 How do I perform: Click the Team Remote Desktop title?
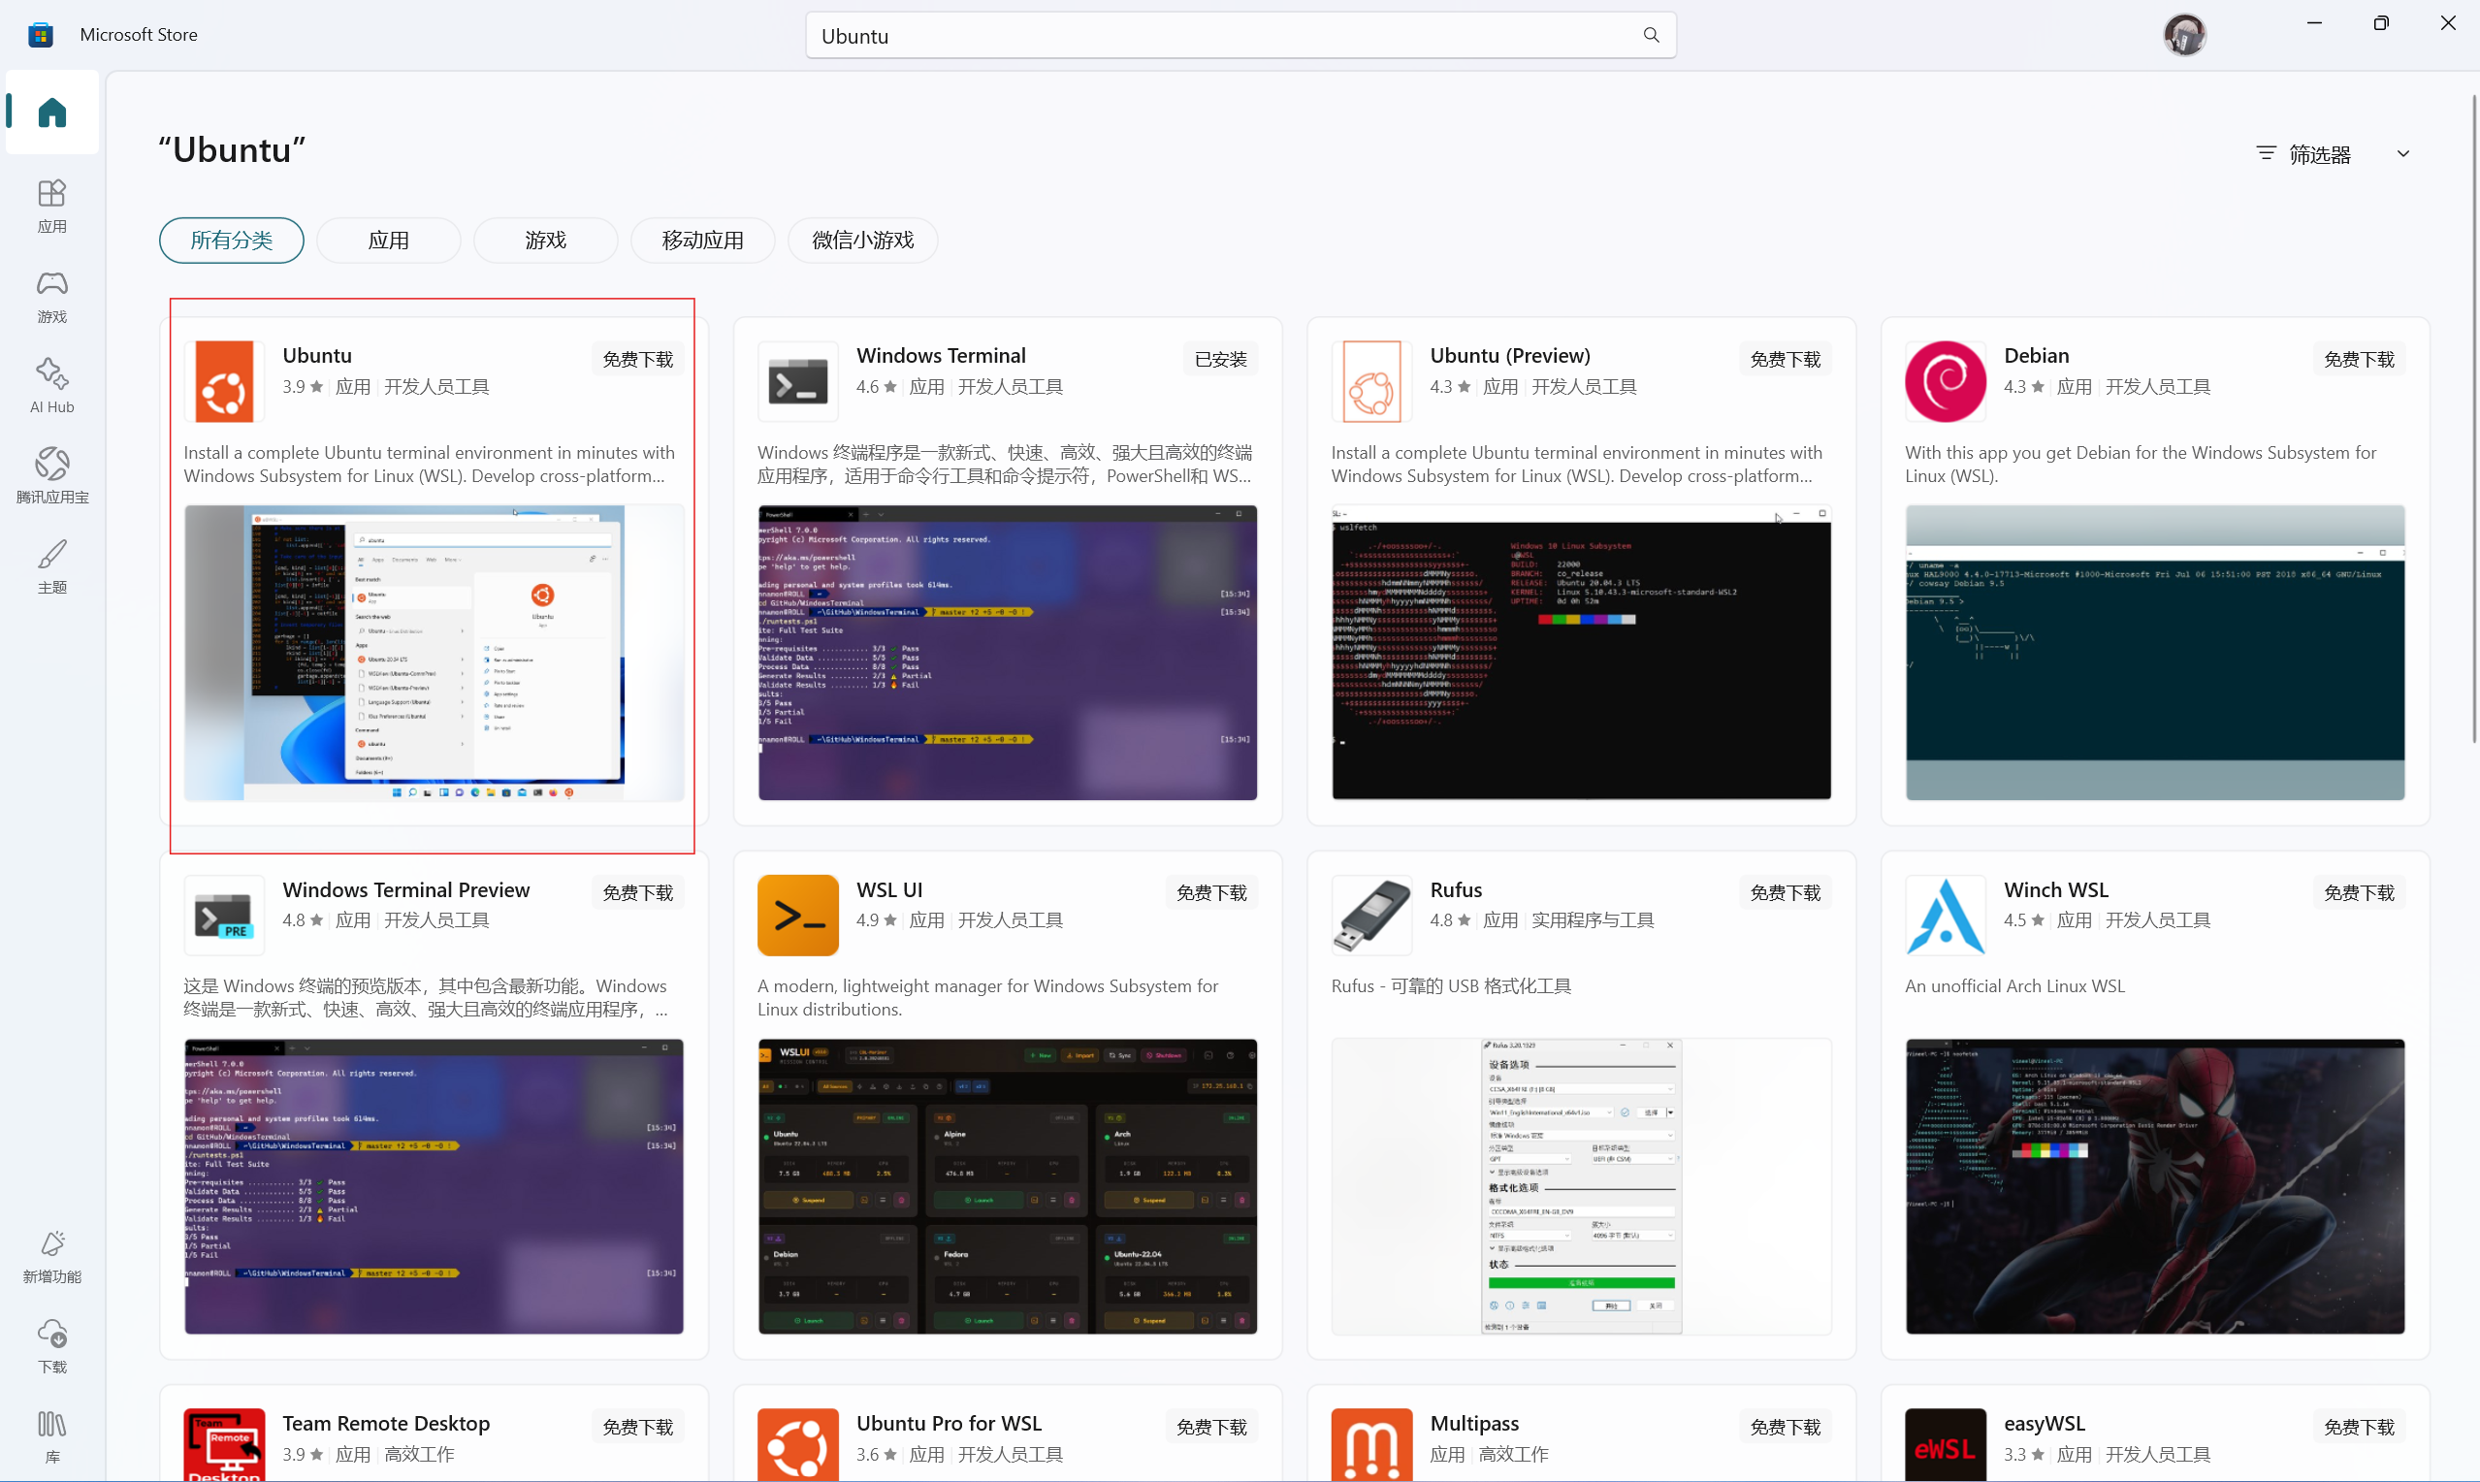[386, 1423]
